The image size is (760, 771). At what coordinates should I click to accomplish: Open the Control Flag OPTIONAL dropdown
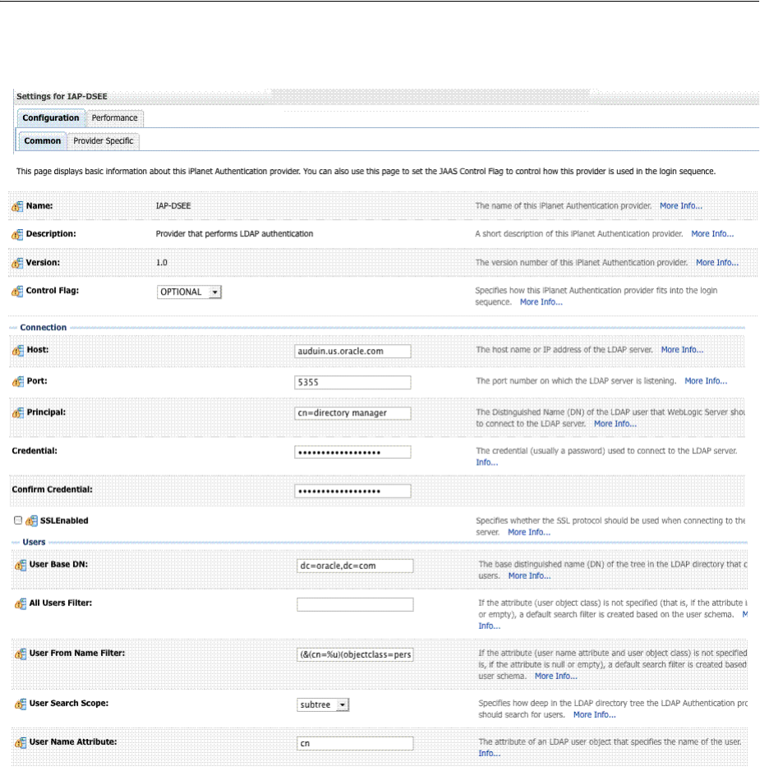(x=190, y=291)
